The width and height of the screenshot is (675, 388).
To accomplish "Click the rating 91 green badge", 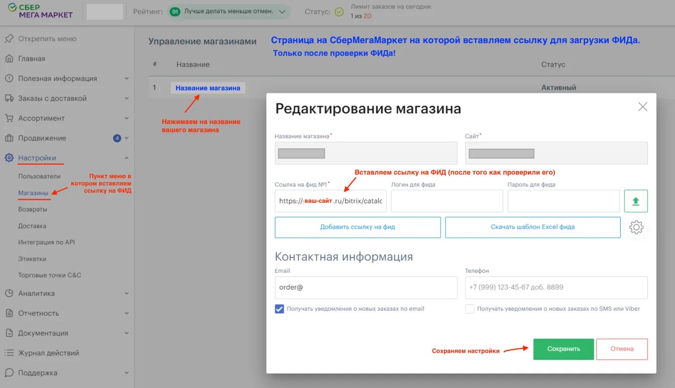I will tap(175, 11).
